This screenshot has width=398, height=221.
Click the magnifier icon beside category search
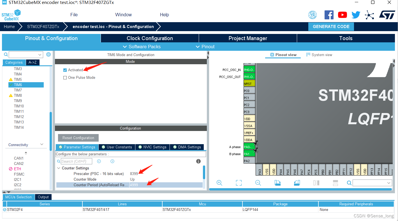pyautogui.click(x=6, y=54)
